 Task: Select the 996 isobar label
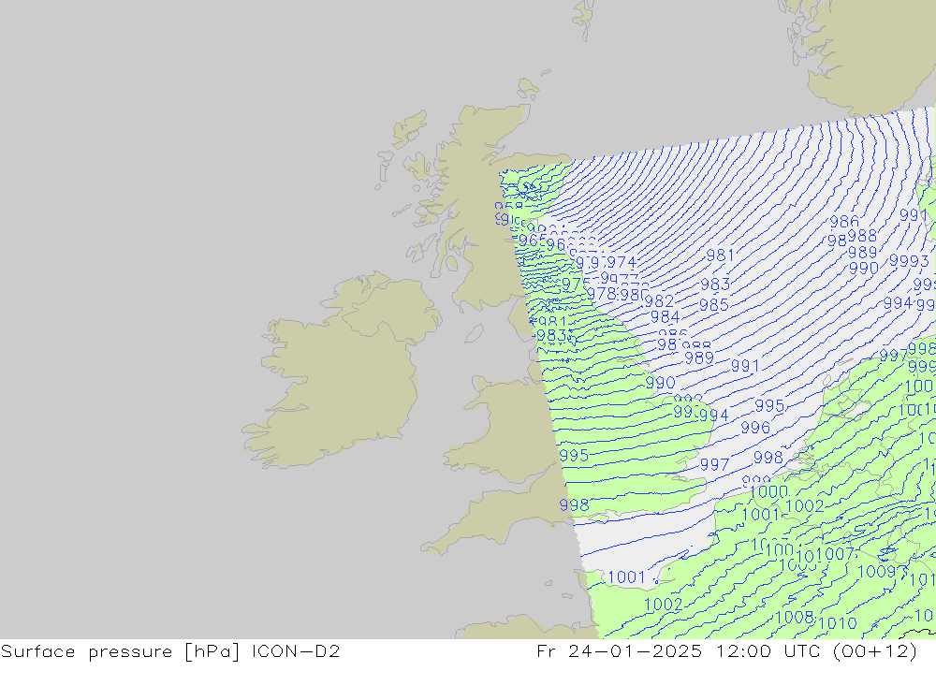point(755,428)
